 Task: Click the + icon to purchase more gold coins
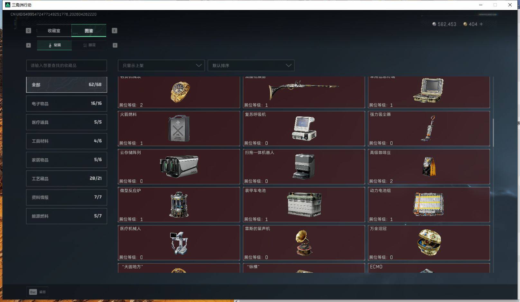click(x=480, y=24)
